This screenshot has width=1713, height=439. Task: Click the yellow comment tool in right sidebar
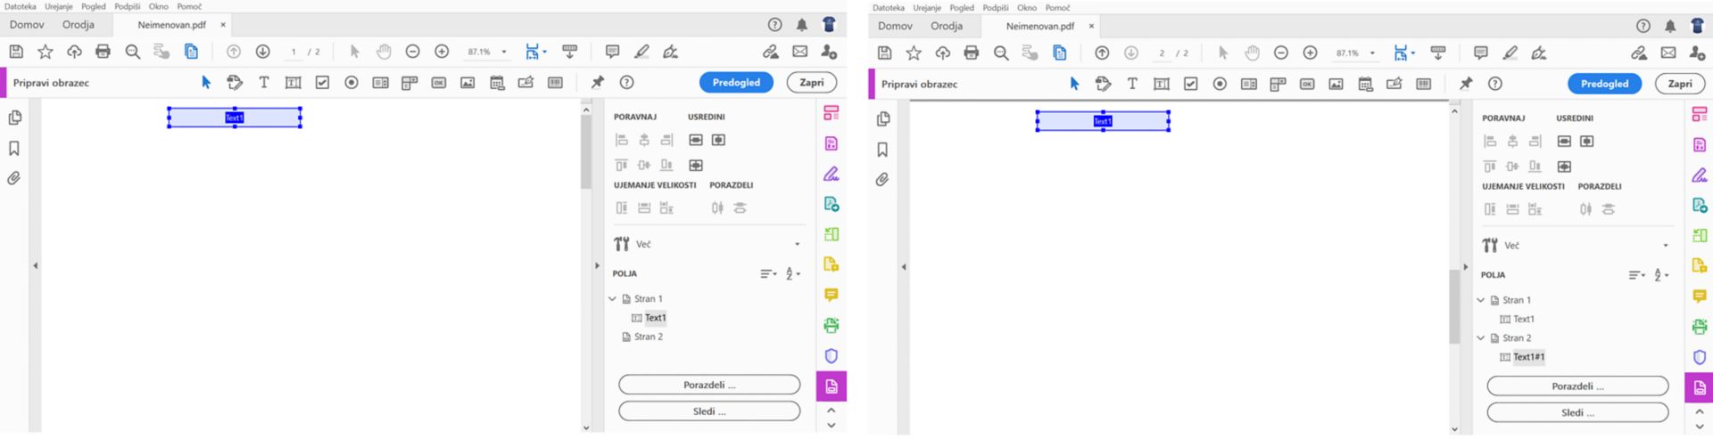coord(1700,297)
